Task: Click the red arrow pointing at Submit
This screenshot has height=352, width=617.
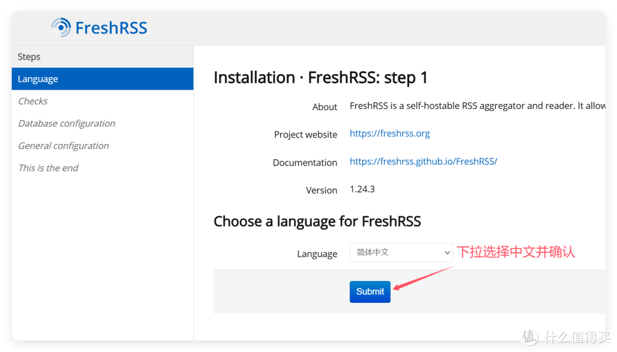Action: pos(423,278)
